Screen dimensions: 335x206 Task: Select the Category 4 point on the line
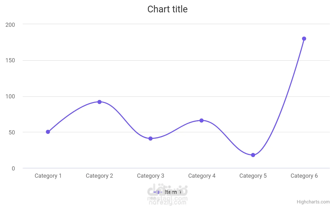202,121
